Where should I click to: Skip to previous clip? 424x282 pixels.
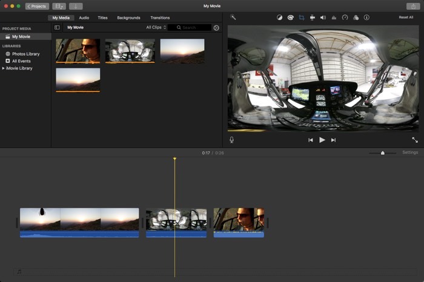coord(310,140)
